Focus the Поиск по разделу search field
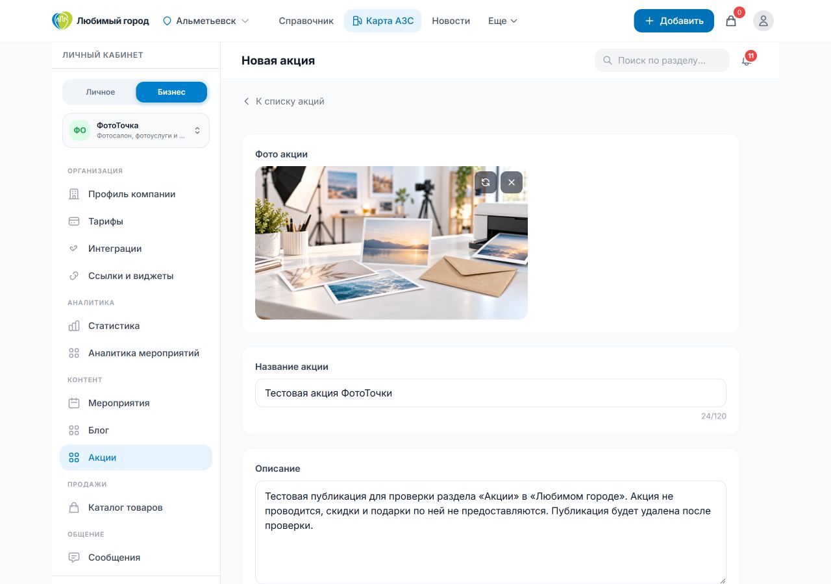Image resolution: width=831 pixels, height=584 pixels. 662,60
